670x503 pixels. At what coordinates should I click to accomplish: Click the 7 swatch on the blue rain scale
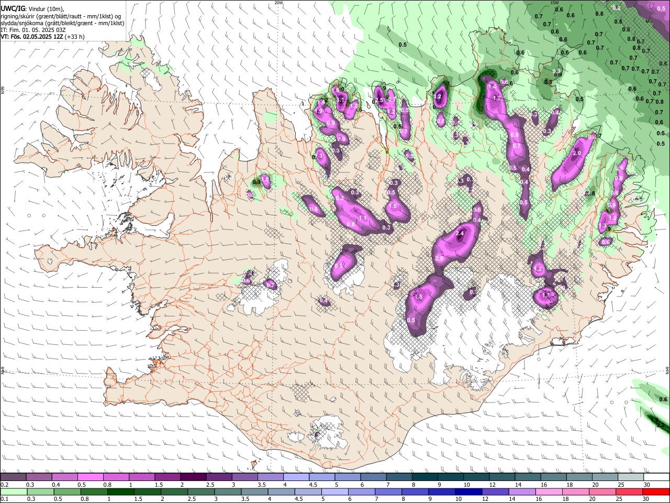click(x=388, y=491)
